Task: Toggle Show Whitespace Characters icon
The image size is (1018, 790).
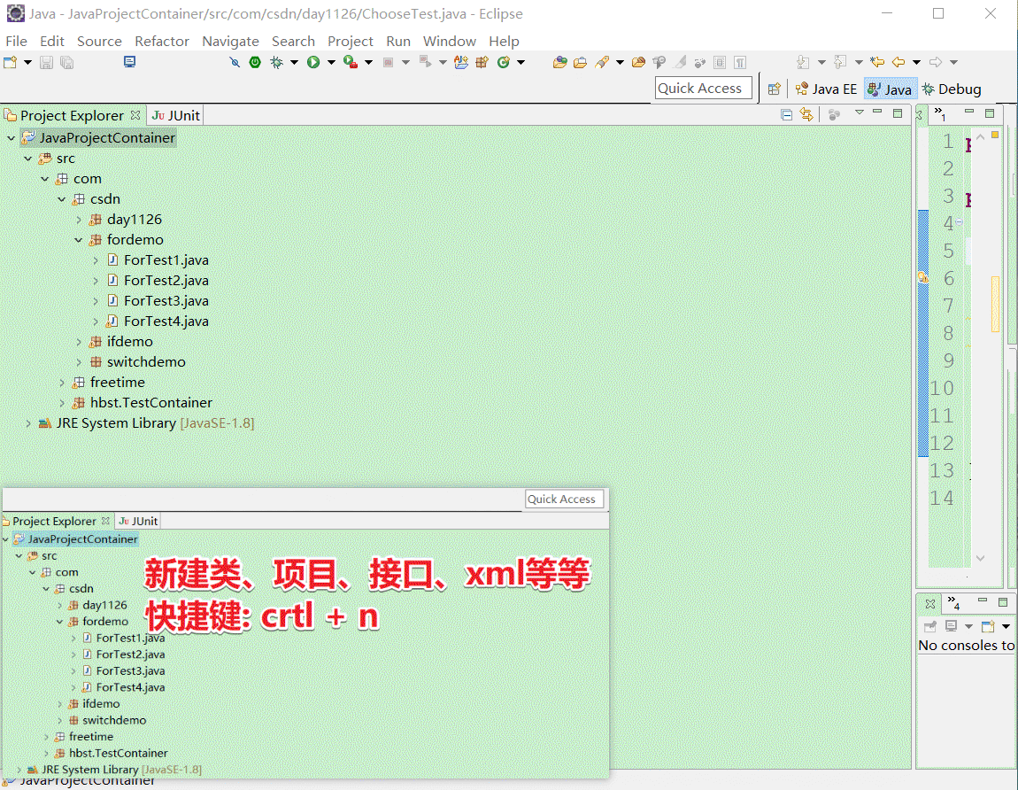Action: pos(740,62)
